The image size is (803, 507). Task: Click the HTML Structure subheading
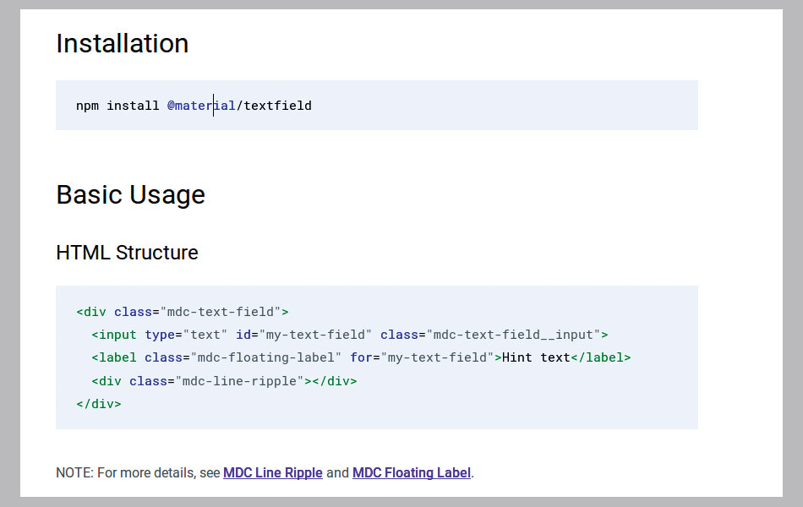pyautogui.click(x=127, y=253)
